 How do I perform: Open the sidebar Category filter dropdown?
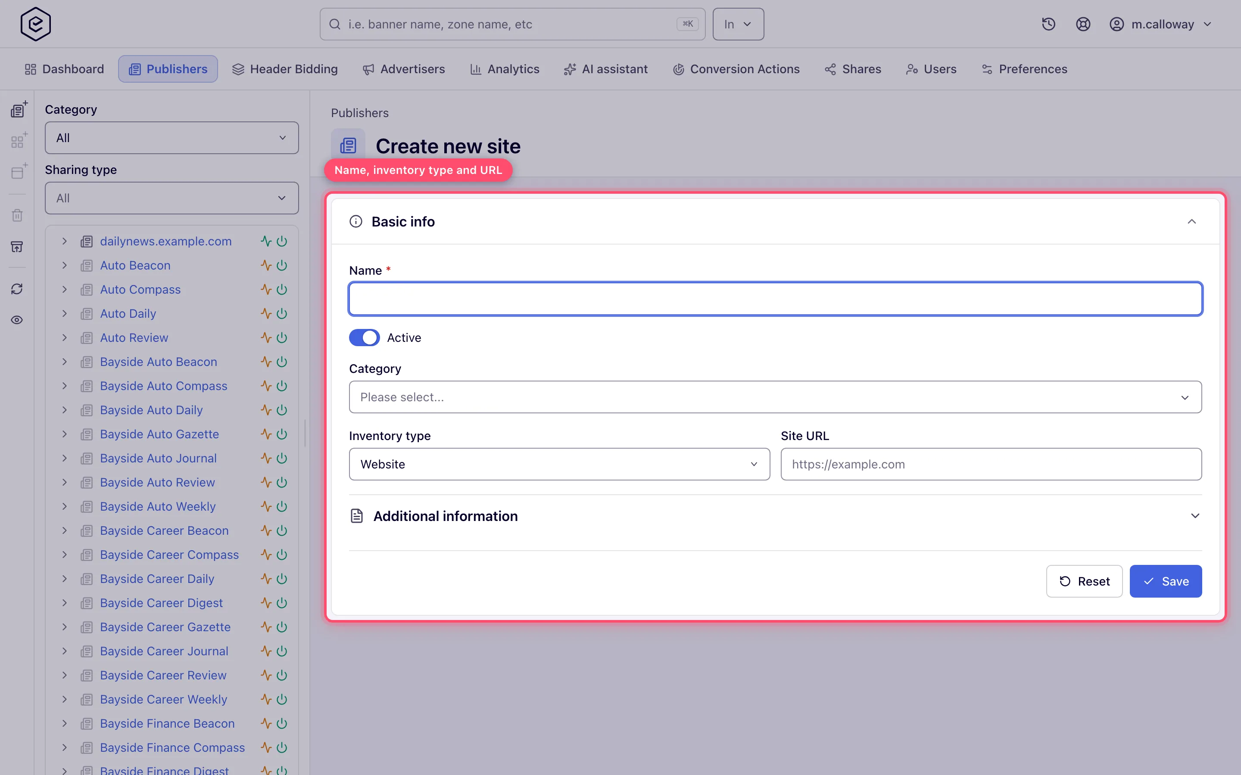172,138
